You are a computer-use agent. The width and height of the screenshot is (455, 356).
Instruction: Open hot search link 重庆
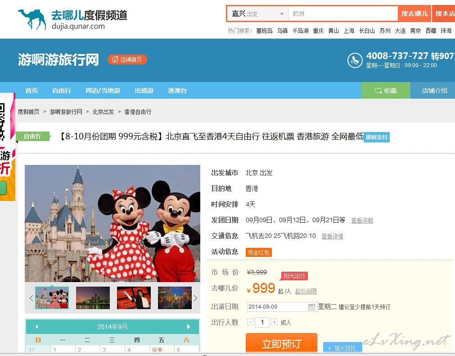tap(318, 31)
